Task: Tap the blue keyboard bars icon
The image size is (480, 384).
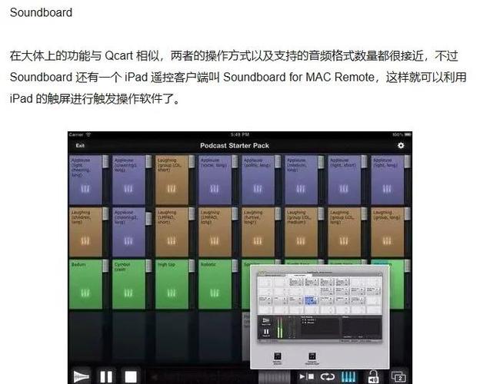Action: pos(348,376)
